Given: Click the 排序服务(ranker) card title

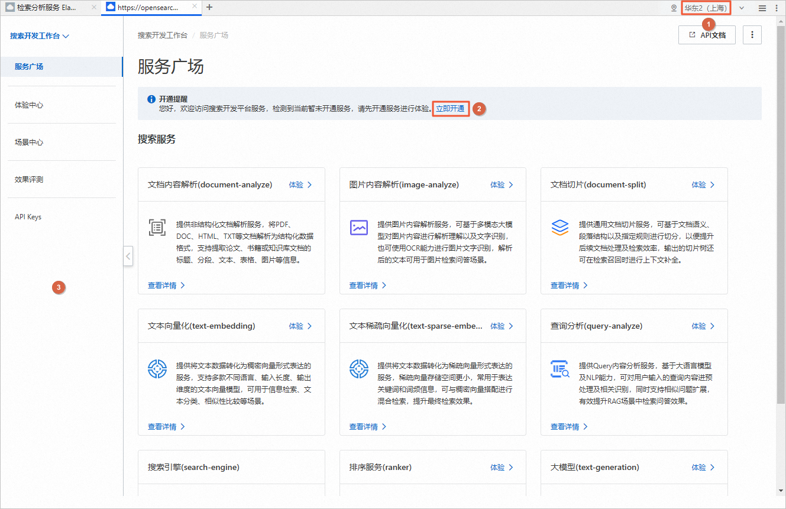Looking at the screenshot, I should tap(380, 468).
